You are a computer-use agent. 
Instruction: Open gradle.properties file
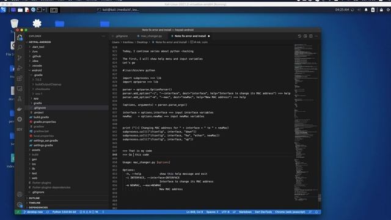coord(45,122)
